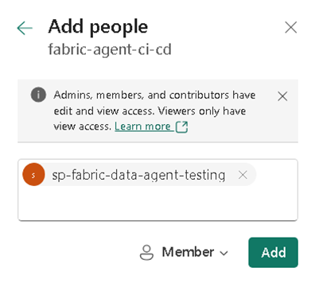Image resolution: width=315 pixels, height=287 pixels.
Task: Open the Member role dropdown
Action: [x=184, y=252]
